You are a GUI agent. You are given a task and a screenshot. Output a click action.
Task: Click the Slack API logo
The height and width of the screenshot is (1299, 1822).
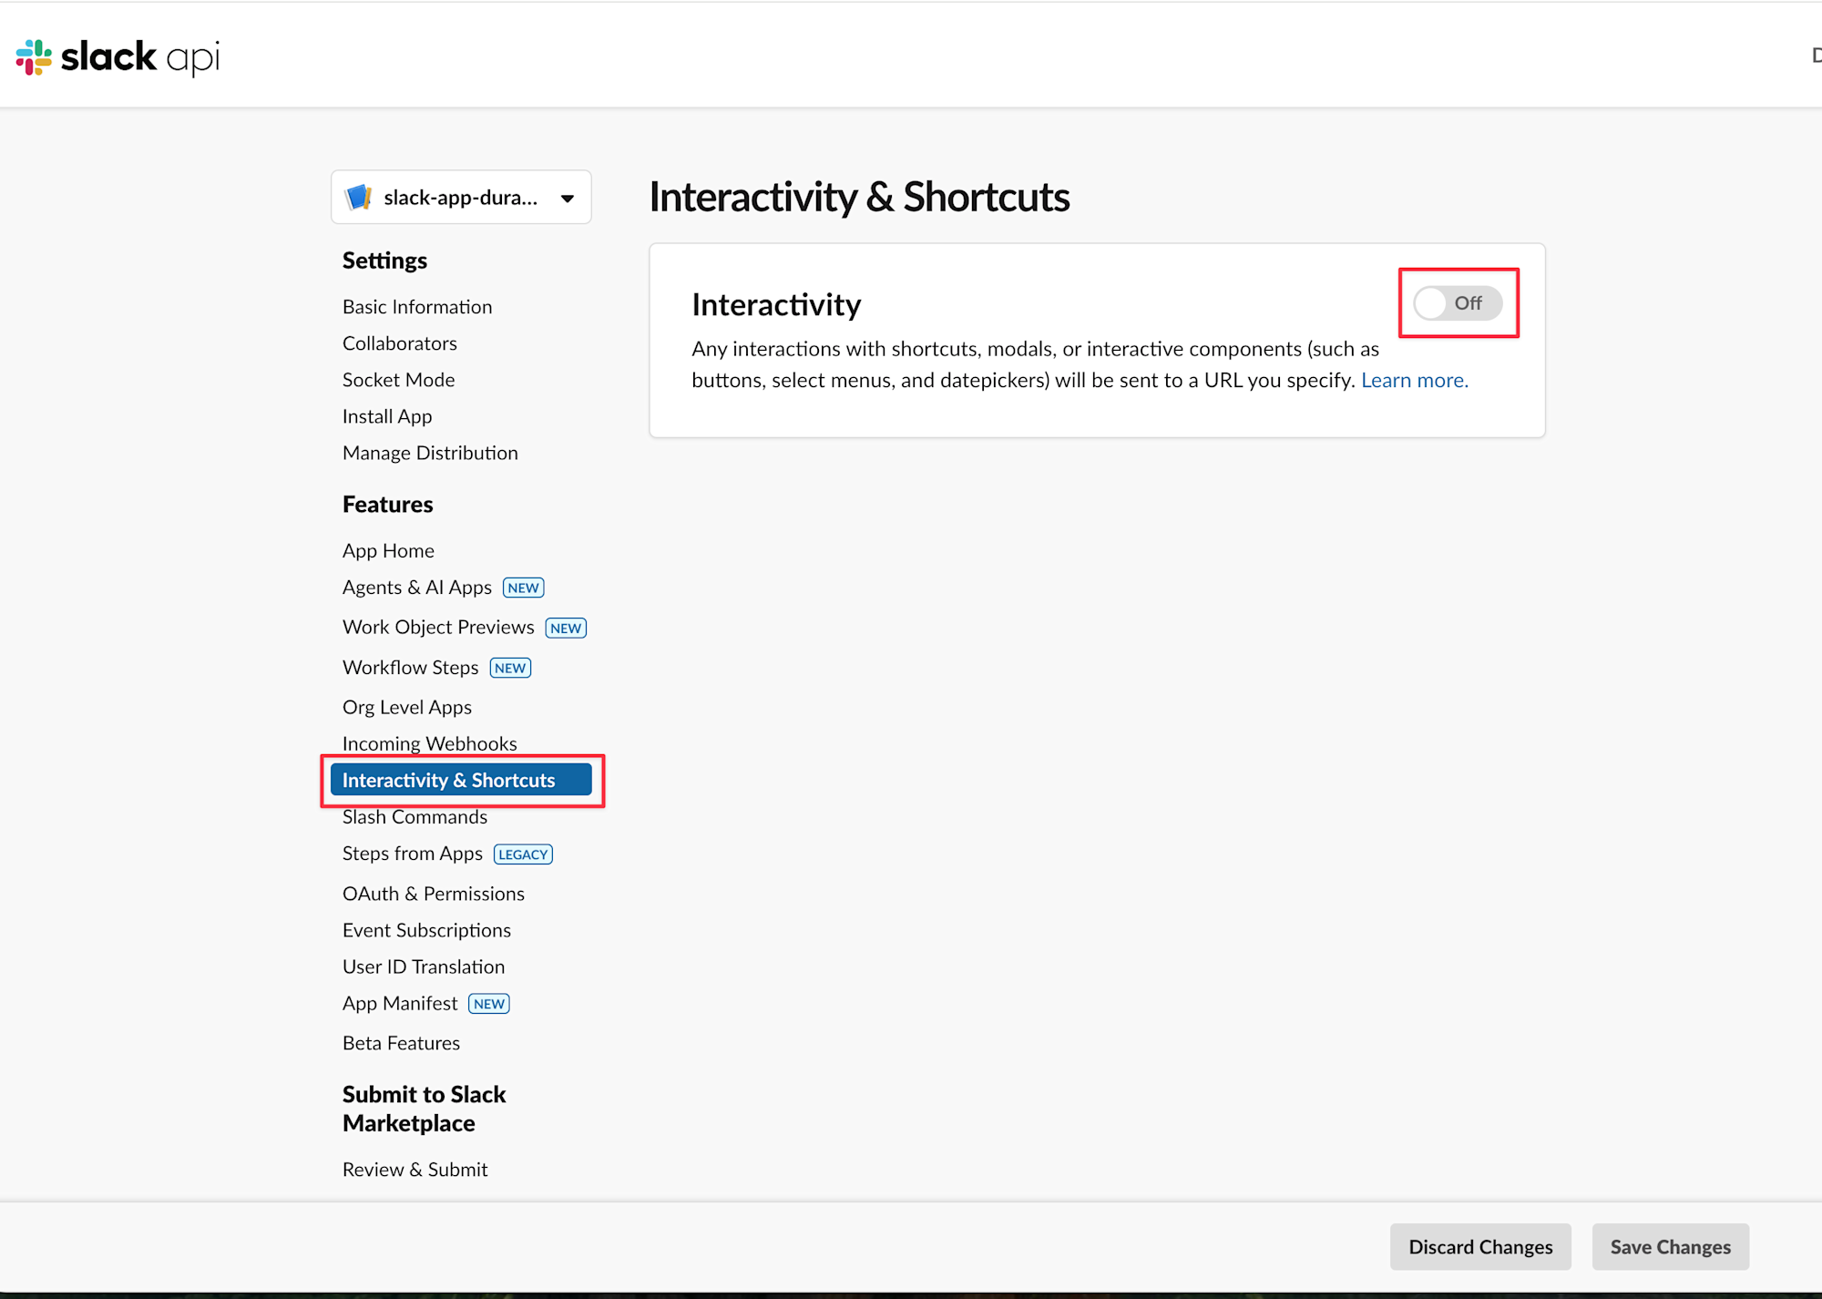[118, 56]
